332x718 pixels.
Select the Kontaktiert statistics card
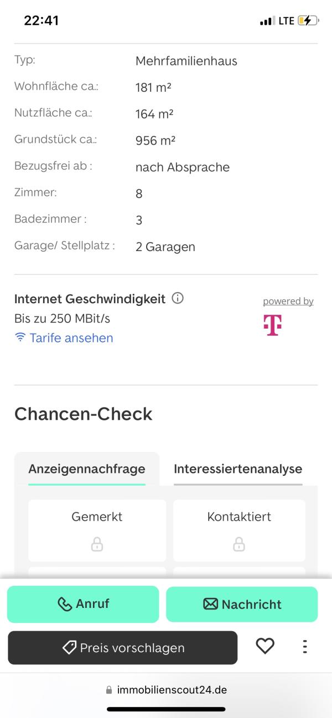coord(239,530)
